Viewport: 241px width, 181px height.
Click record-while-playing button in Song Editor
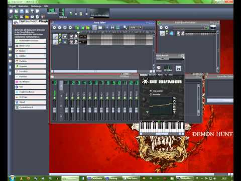(65, 28)
